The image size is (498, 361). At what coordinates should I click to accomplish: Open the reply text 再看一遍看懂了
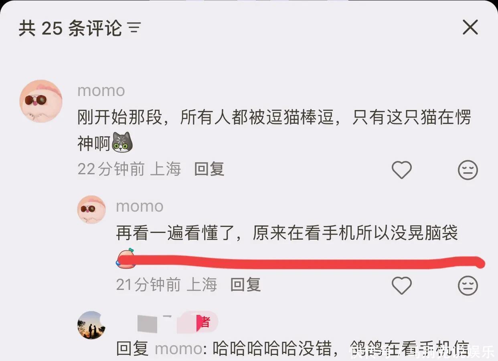287,233
